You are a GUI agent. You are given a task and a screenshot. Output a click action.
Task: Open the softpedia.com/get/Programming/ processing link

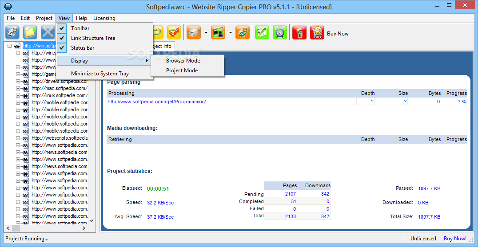pyautogui.click(x=157, y=102)
